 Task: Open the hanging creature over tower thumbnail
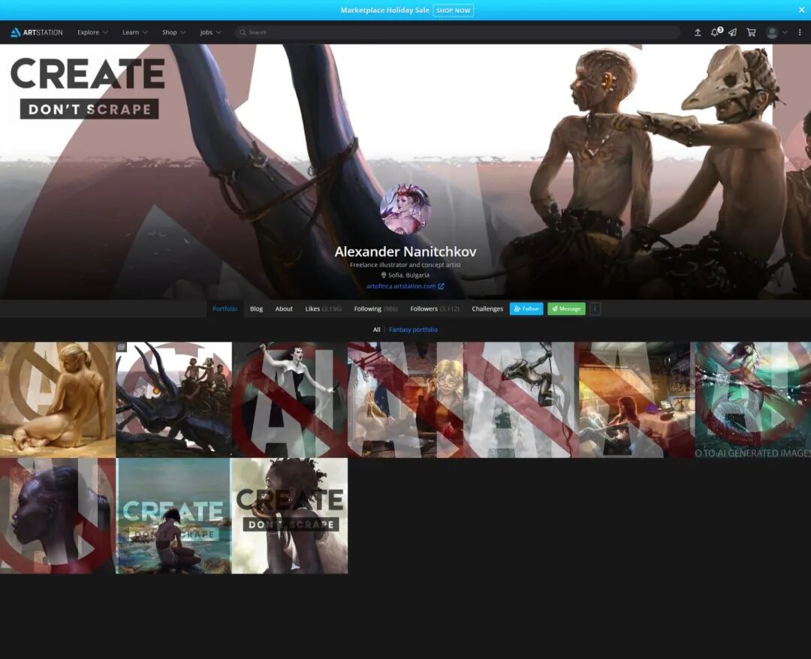(x=521, y=399)
